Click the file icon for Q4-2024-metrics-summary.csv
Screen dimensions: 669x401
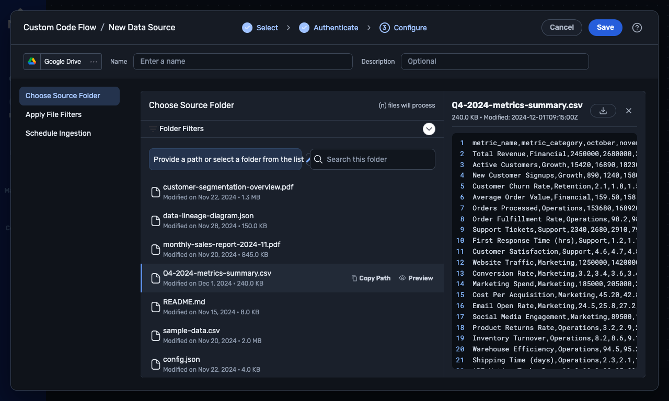155,278
